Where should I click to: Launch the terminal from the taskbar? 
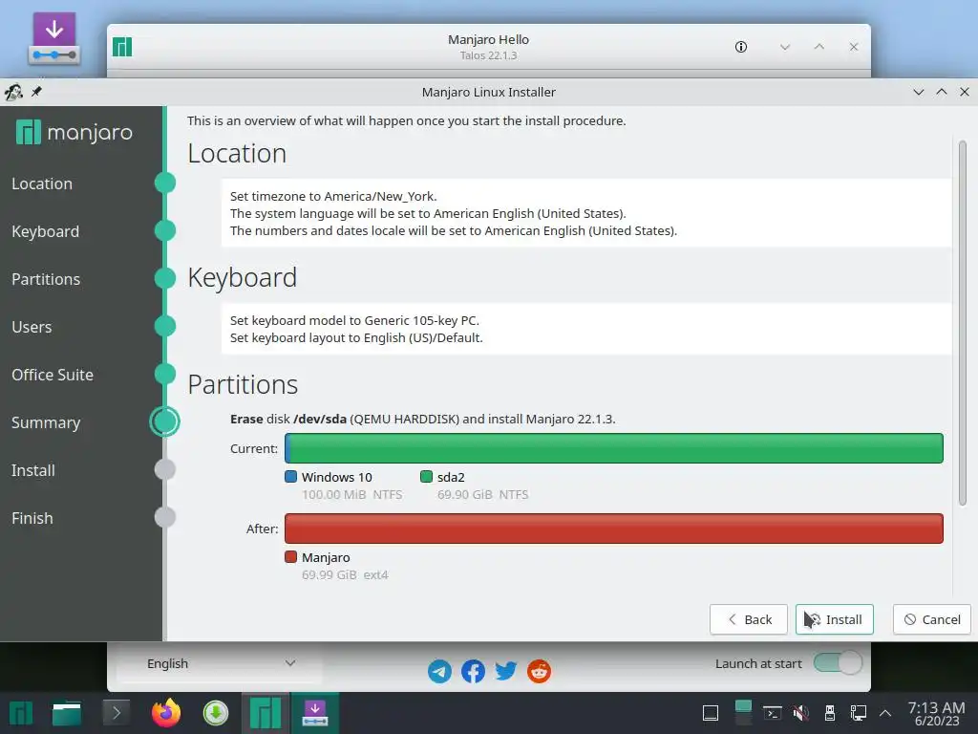click(x=116, y=713)
